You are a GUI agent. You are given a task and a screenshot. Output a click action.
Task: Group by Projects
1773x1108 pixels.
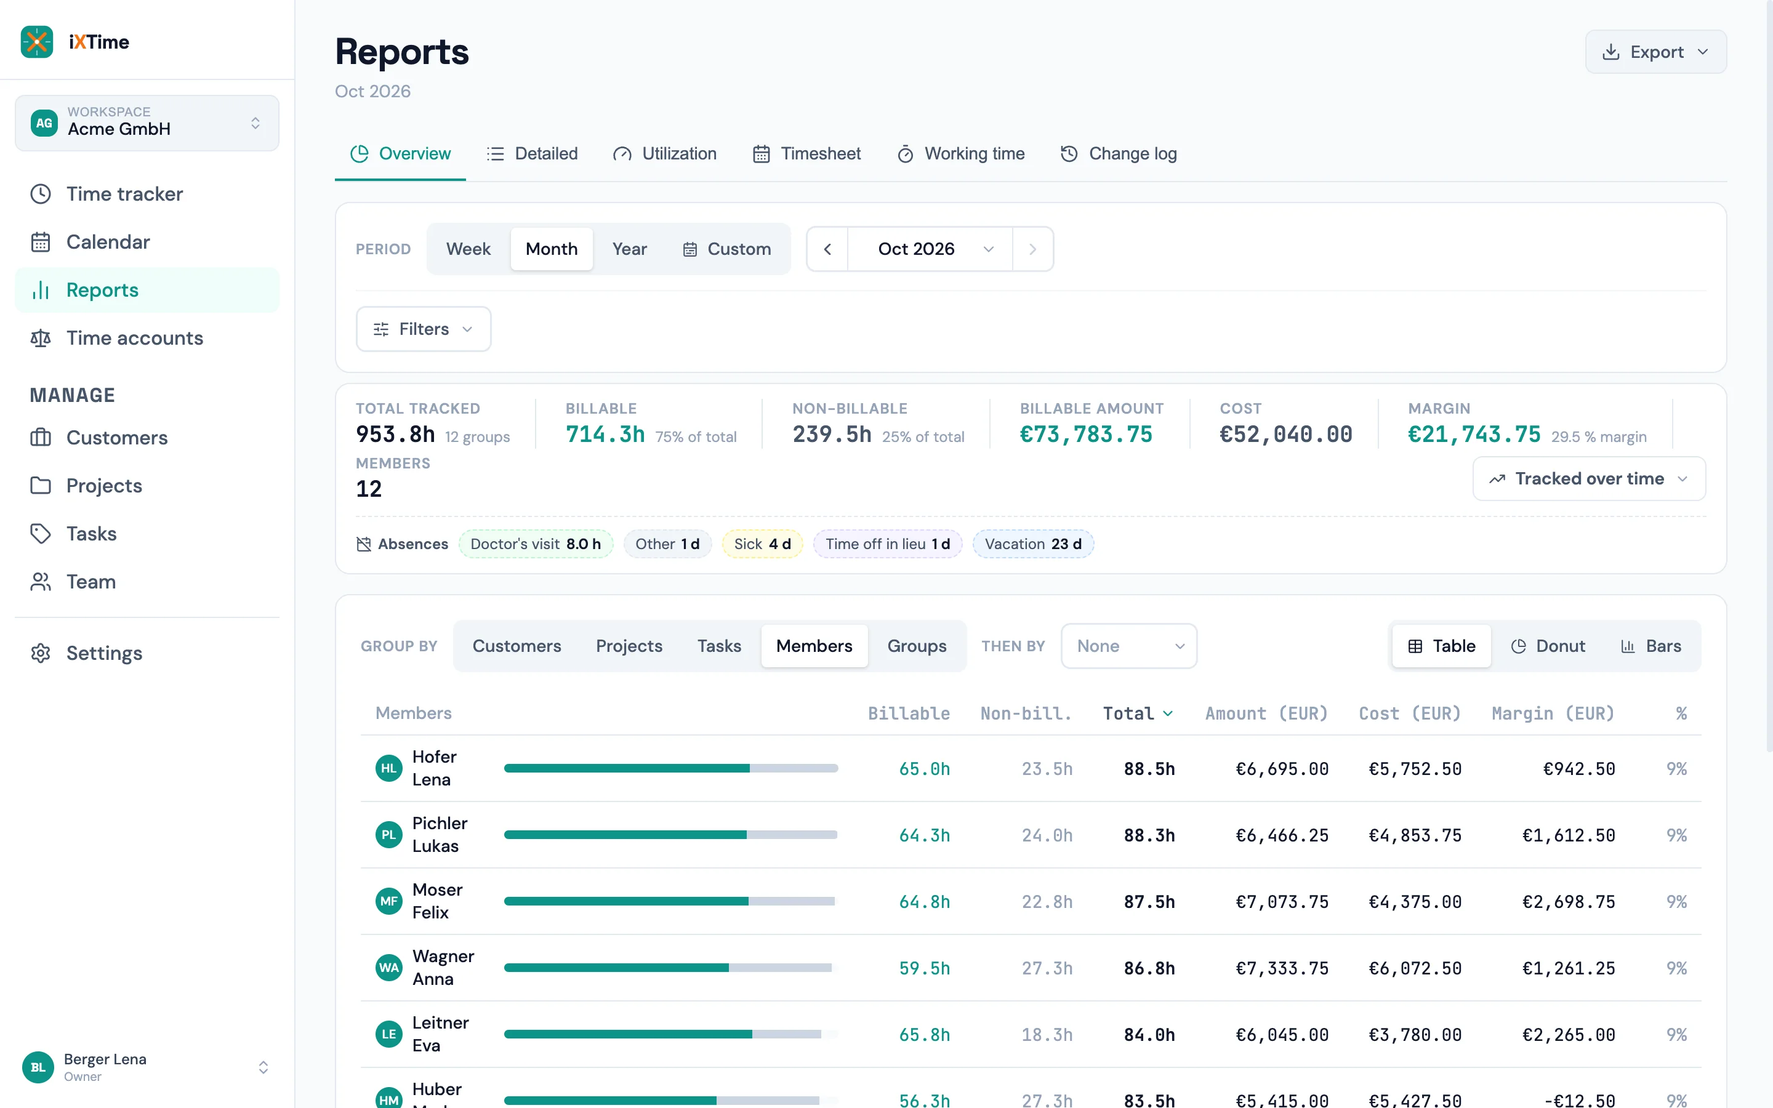coord(629,646)
